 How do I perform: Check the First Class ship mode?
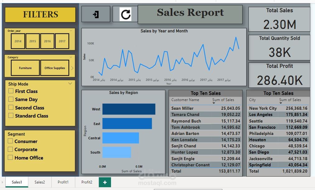click(x=11, y=91)
